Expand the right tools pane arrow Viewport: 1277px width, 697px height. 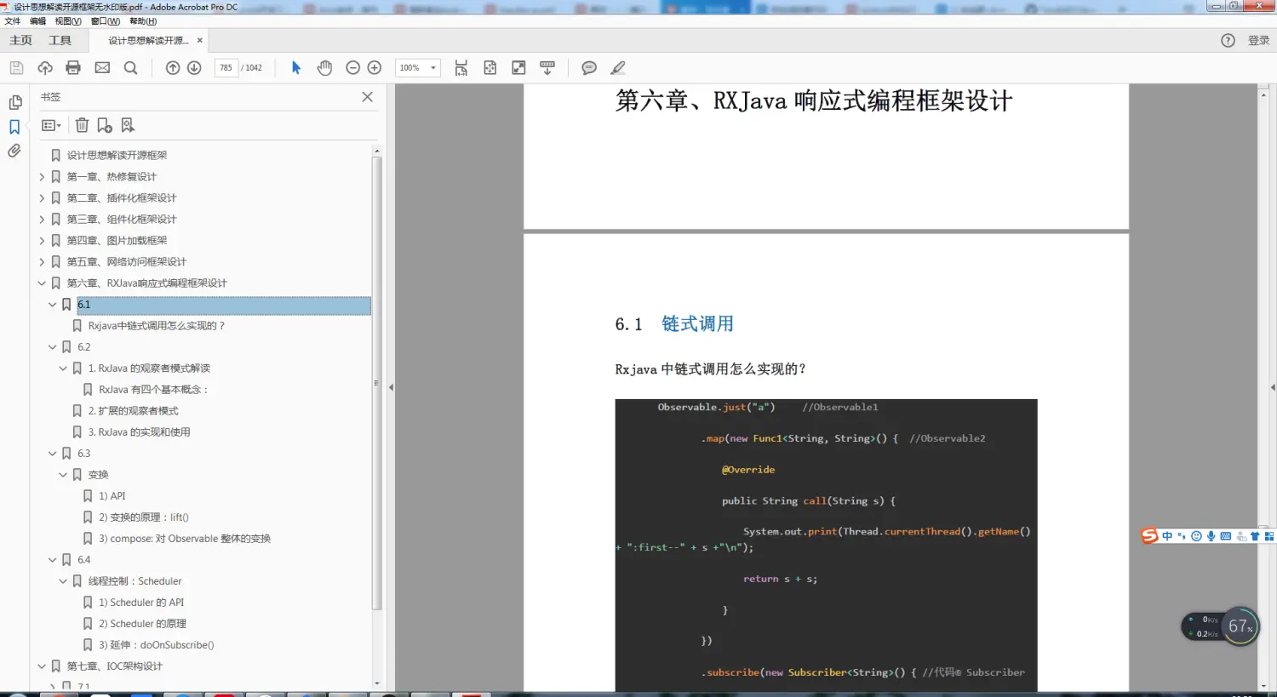click(1272, 387)
